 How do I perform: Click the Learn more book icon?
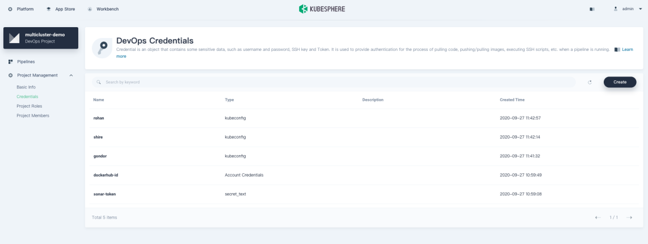(x=617, y=49)
